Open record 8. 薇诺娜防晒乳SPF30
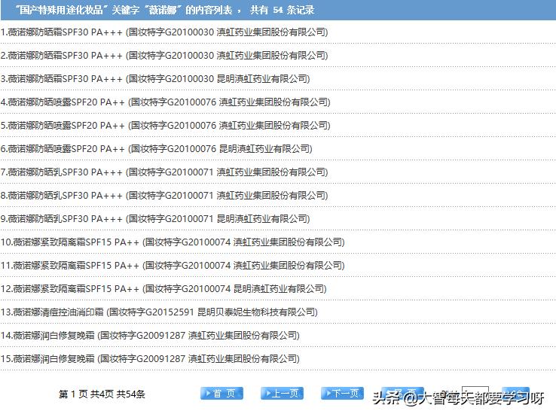Viewport: 556px width, 417px height. (x=164, y=196)
